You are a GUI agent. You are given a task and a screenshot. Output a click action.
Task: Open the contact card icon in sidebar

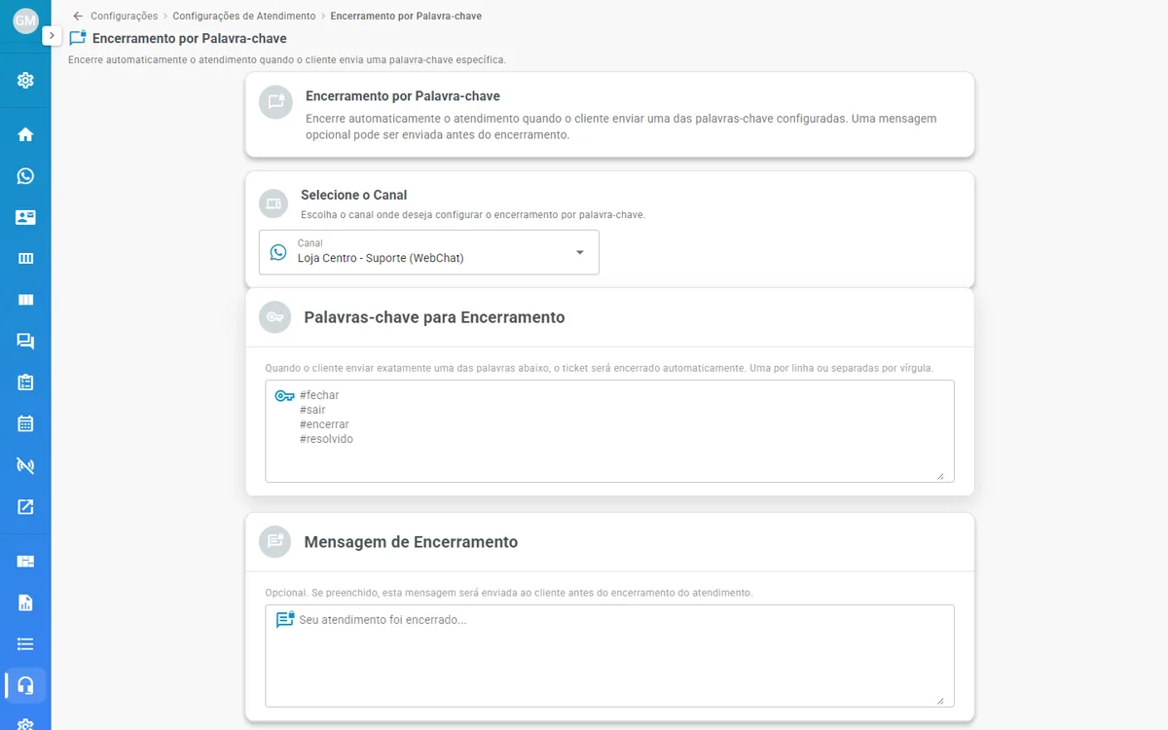click(25, 217)
